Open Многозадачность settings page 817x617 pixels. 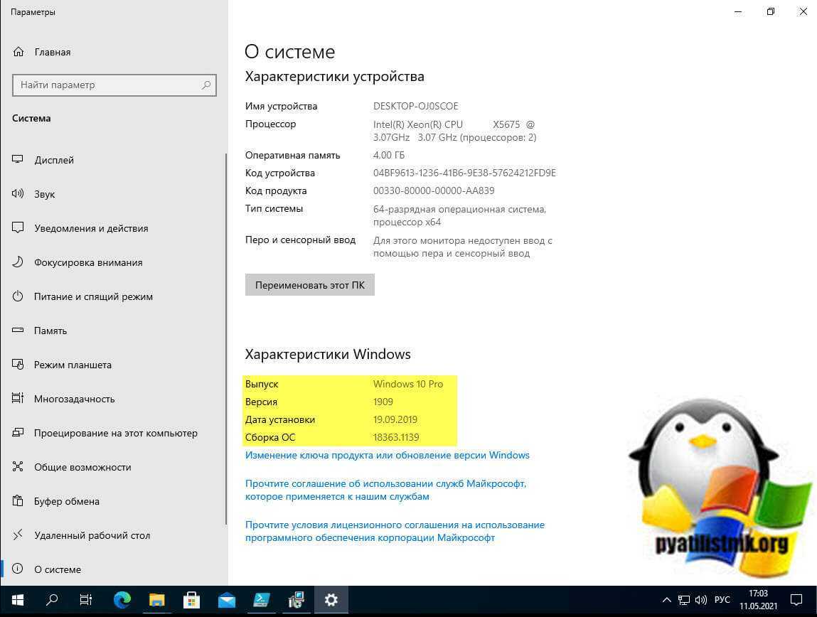pos(74,399)
